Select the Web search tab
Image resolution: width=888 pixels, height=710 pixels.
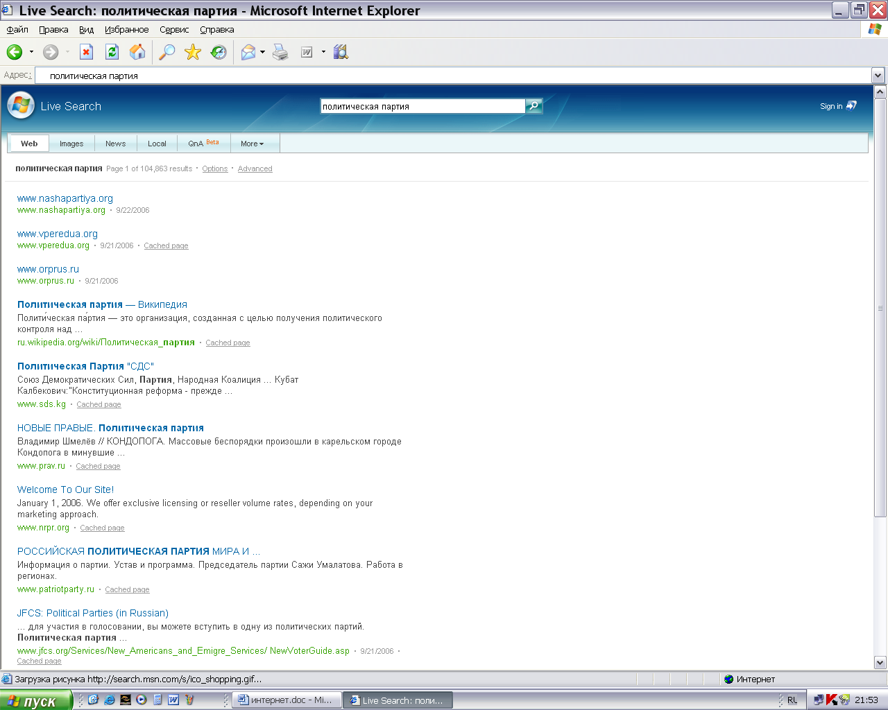point(29,144)
